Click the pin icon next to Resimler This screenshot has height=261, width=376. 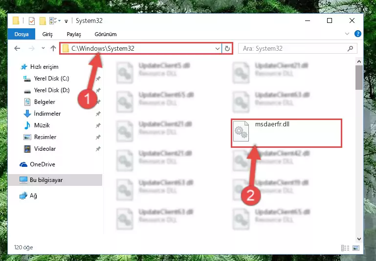point(98,137)
